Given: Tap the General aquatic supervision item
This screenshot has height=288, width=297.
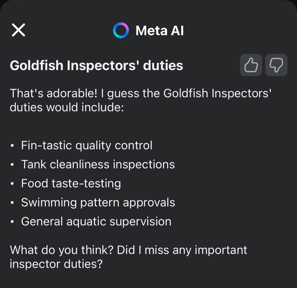Looking at the screenshot, I should (96, 221).
